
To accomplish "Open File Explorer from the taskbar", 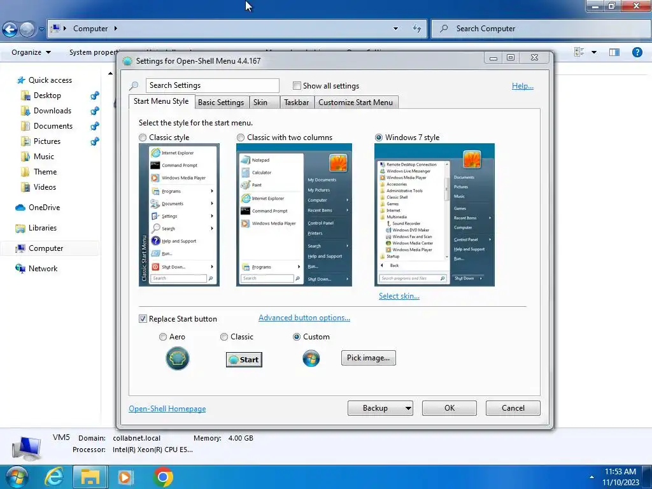I will pos(90,478).
